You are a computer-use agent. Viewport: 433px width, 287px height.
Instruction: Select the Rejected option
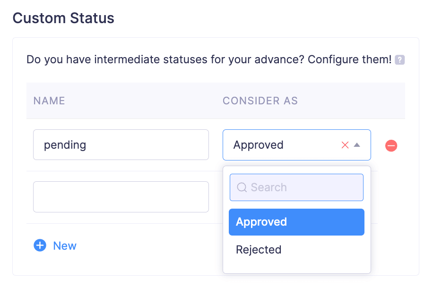(296, 249)
